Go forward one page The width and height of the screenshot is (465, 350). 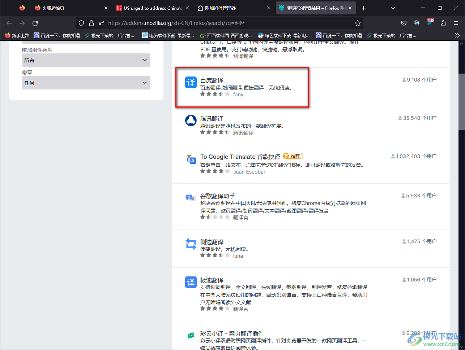coord(22,23)
